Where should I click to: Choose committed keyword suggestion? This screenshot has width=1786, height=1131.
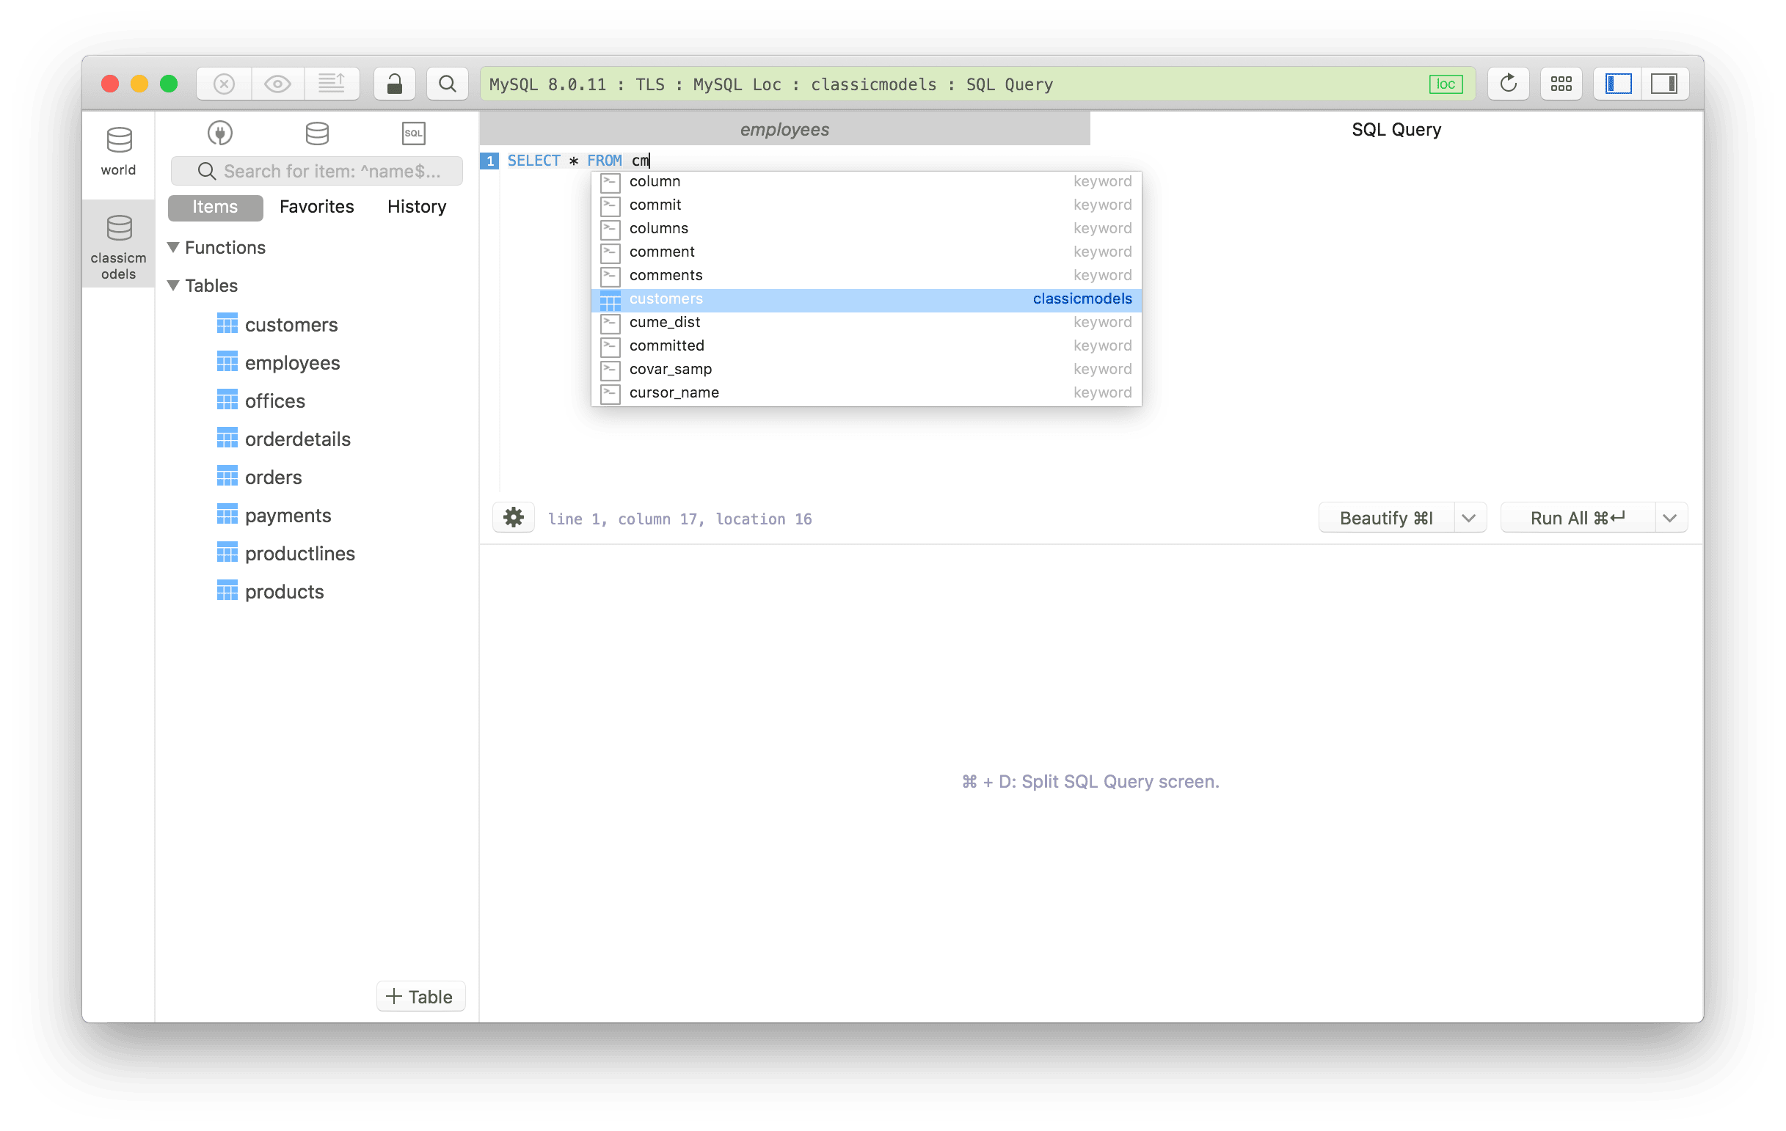[x=867, y=347]
